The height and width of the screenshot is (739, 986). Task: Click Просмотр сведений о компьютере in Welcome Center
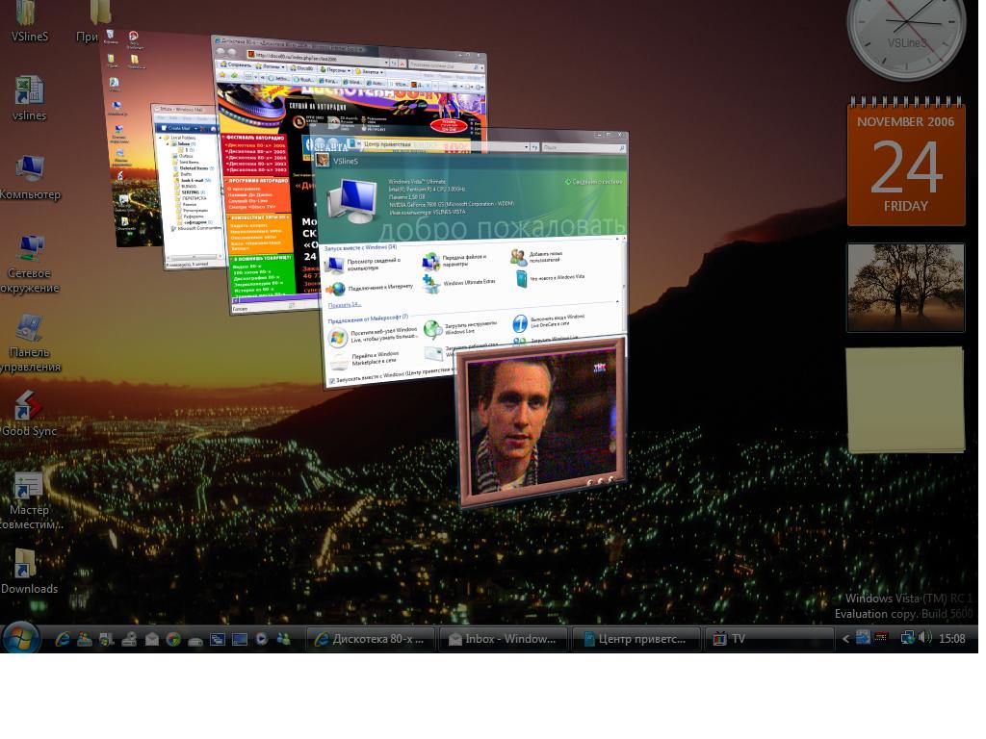pyautogui.click(x=362, y=264)
